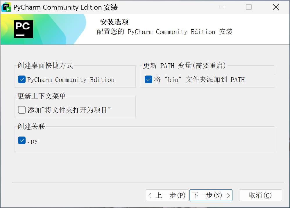Viewport: 290px width, 208px height.
Task: Uncheck the PyCharm Community Edition desktop shortcut
Action: click(22, 79)
